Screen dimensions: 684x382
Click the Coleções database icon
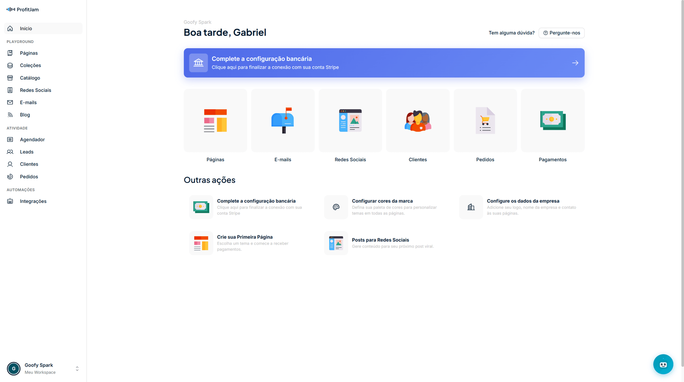click(10, 65)
